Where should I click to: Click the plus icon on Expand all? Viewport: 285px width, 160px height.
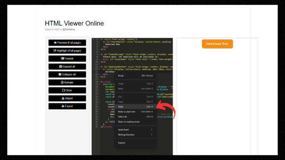(61, 67)
